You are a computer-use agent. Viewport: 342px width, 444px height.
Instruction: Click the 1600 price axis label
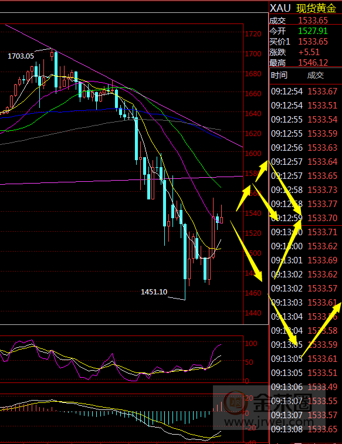click(x=253, y=153)
